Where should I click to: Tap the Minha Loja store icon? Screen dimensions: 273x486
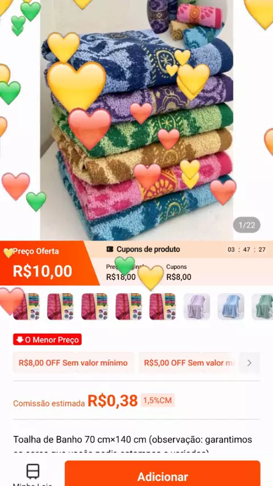click(x=33, y=471)
